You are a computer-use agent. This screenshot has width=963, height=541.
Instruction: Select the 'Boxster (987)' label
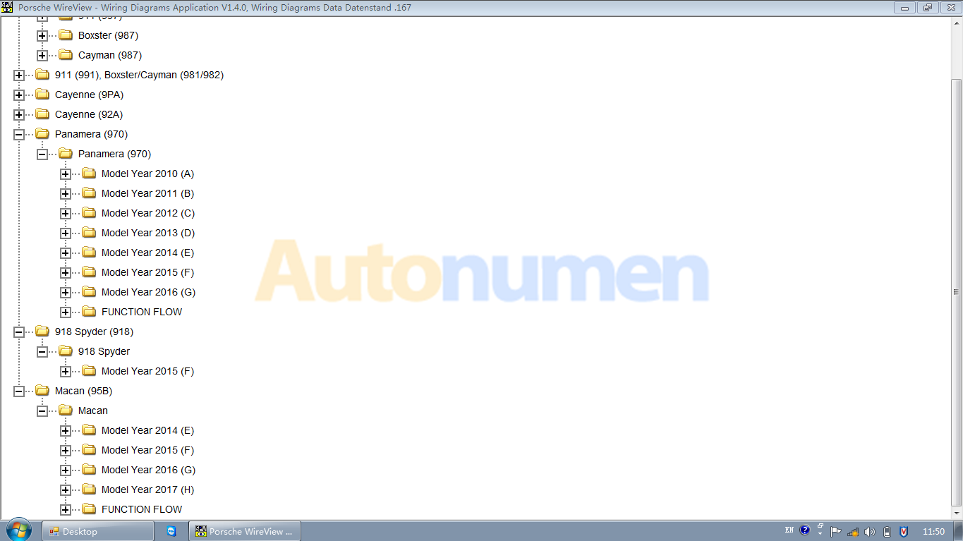click(108, 35)
